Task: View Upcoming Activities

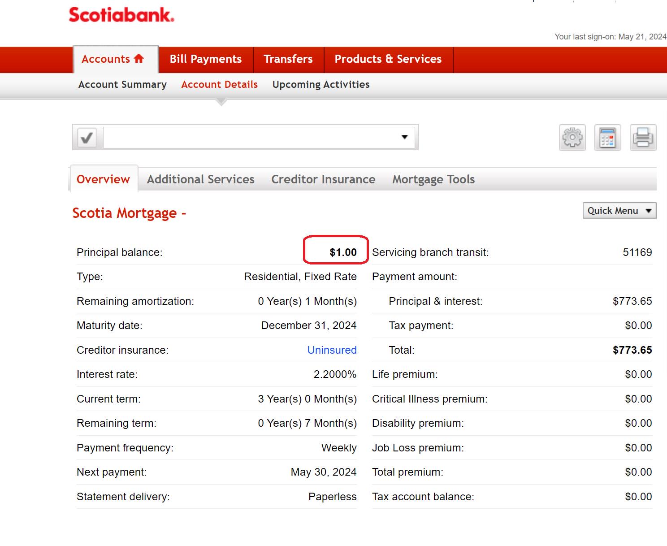Action: tap(321, 85)
